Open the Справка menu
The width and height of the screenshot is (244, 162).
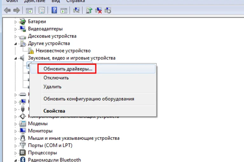76,1
